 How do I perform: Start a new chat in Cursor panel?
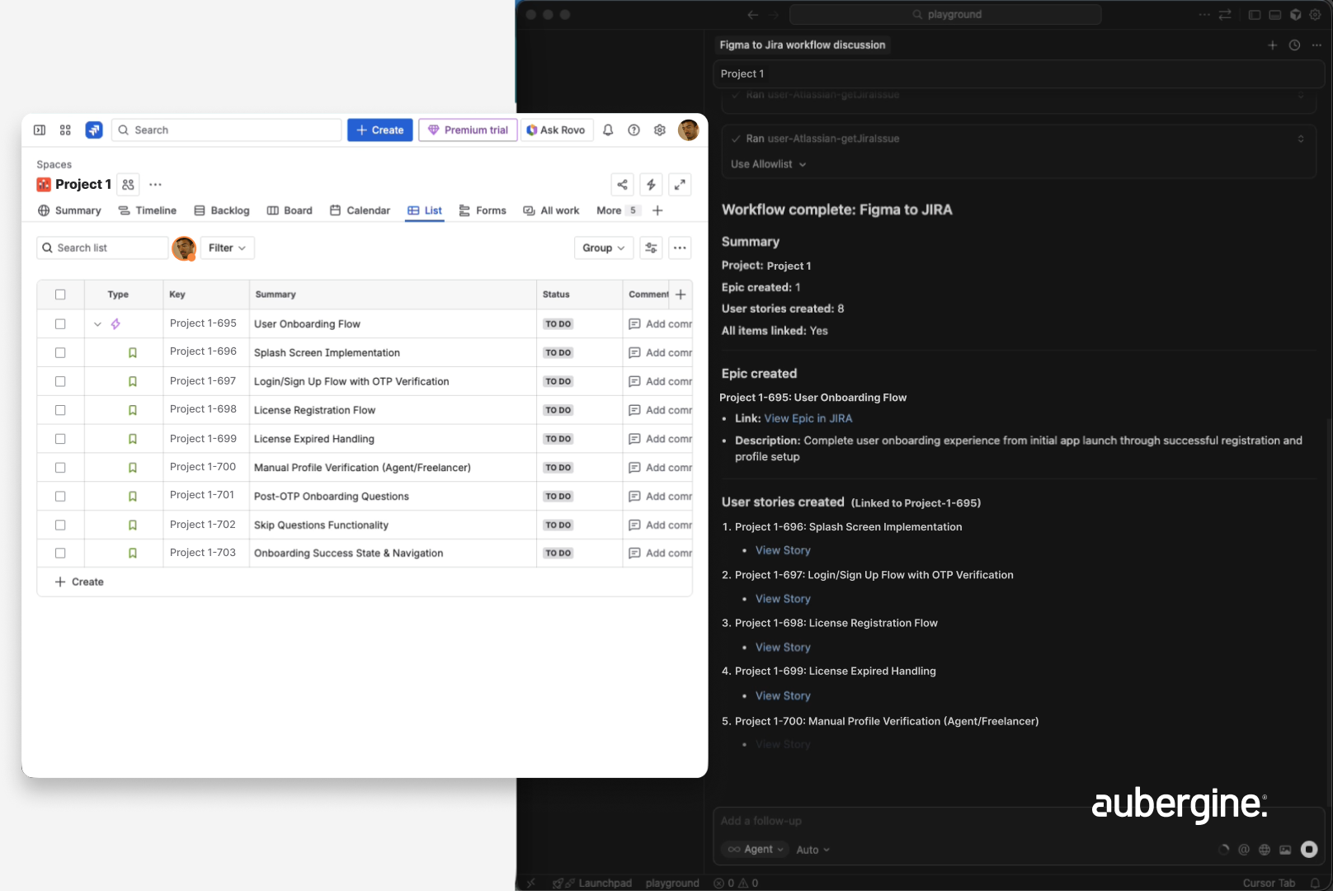(1272, 45)
